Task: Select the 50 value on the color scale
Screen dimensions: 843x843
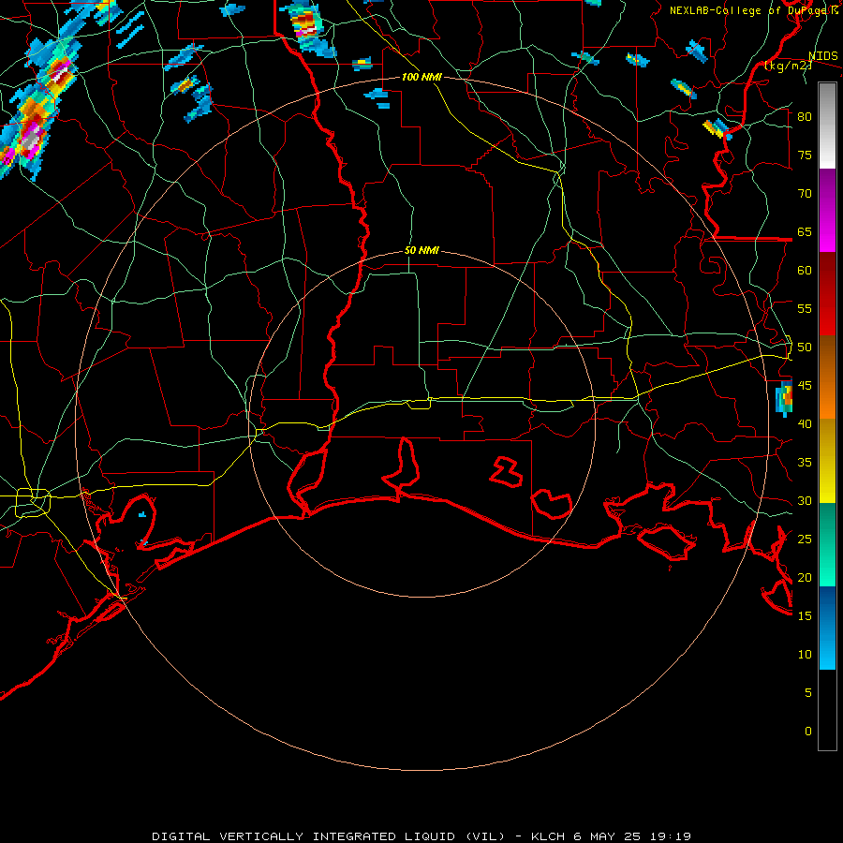Action: 805,348
